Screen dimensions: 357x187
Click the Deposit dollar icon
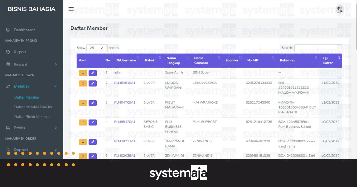pos(8,150)
